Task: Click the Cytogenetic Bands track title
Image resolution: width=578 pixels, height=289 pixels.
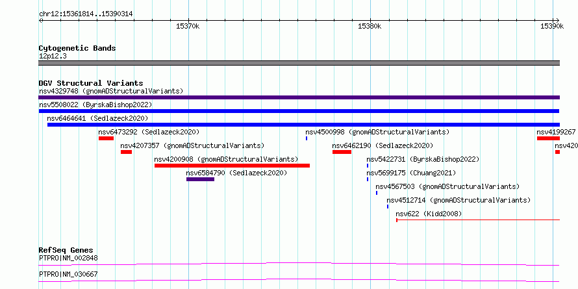Action: 77,48
